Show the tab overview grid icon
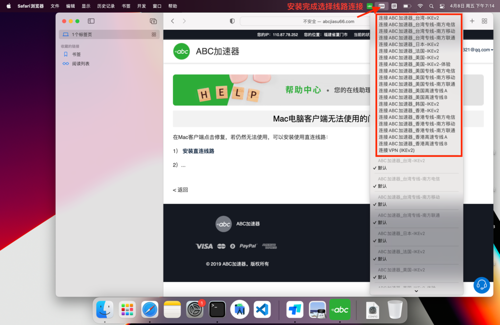The width and height of the screenshot is (500, 325). [484, 21]
